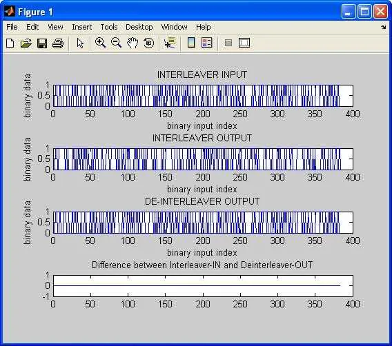Click the DE-INTERLEAVER OUTPUT plot title

pos(202,201)
